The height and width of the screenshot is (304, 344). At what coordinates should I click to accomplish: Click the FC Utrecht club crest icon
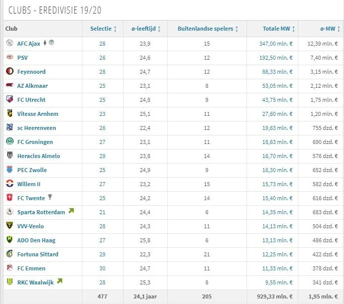pos(9,100)
